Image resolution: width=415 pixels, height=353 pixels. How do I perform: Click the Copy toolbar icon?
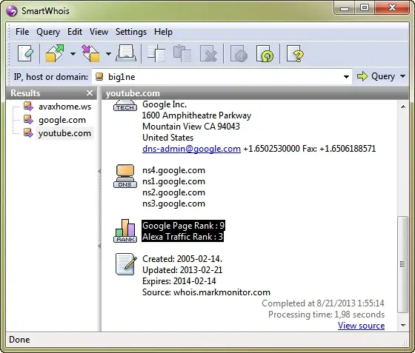click(x=156, y=53)
